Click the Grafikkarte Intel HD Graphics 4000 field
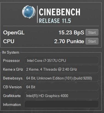The image size is (104, 113). (62, 96)
